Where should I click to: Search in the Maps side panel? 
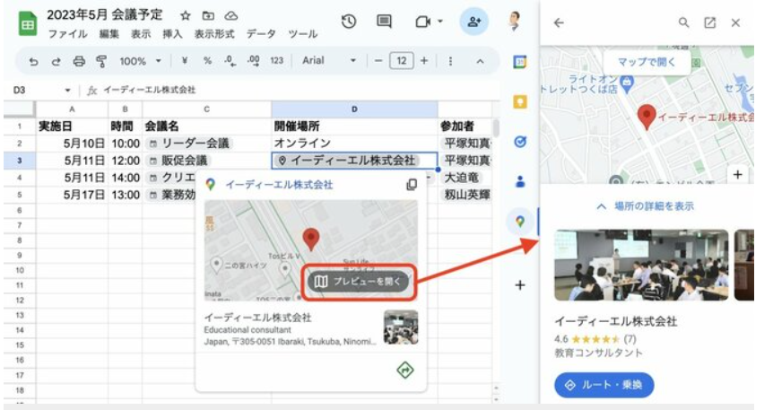[683, 22]
